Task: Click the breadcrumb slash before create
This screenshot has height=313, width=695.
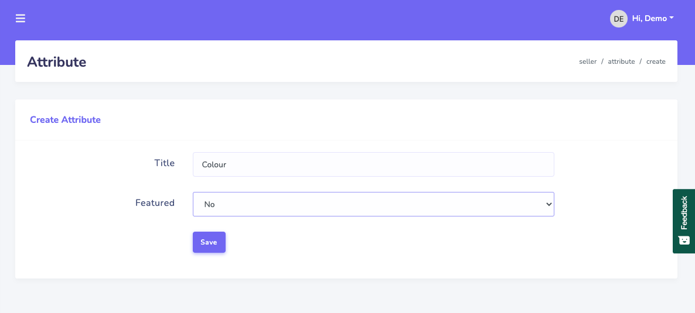Action: click(x=641, y=61)
